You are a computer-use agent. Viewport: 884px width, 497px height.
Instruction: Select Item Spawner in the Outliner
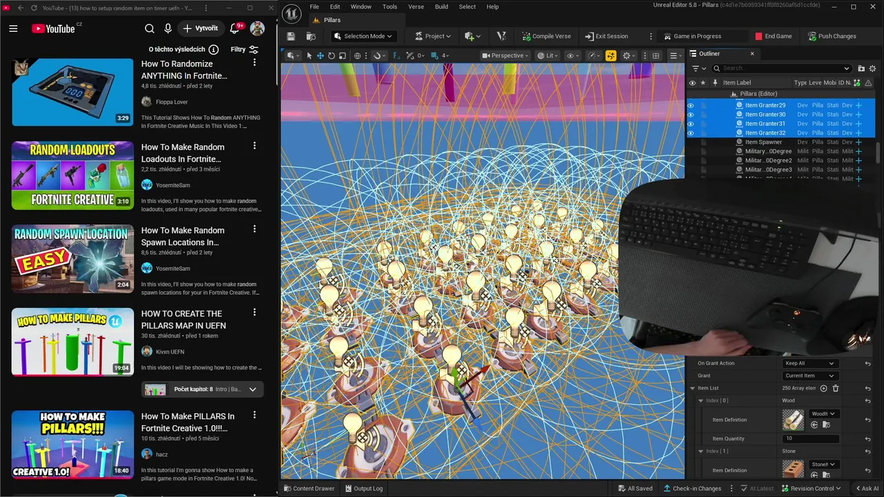763,142
